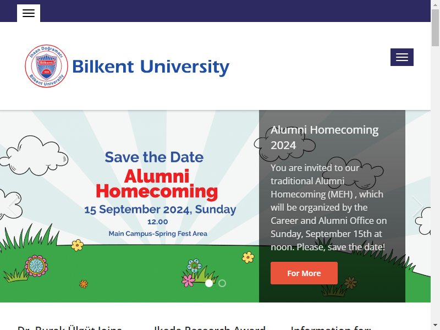440x330 pixels.
Task: Click the Bilkent University seal logo
Action: tap(46, 66)
